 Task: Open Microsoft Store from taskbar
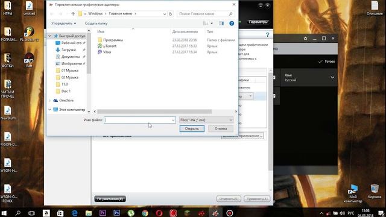[x=60, y=213]
